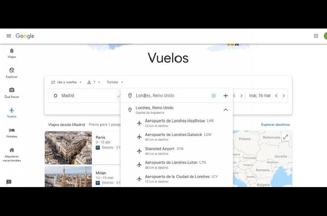This screenshot has width=327, height=216.
Task: Choose Aeropuerto de Londres-Gatwick LGW
Action: pyautogui.click(x=177, y=137)
